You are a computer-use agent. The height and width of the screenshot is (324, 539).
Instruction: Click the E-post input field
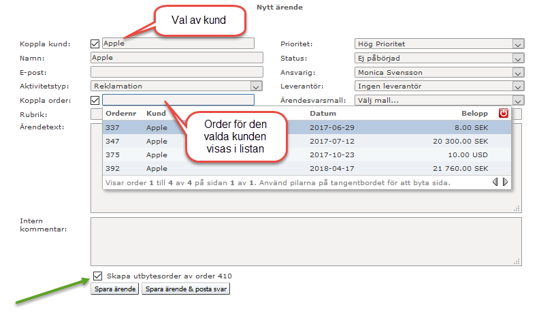point(176,72)
